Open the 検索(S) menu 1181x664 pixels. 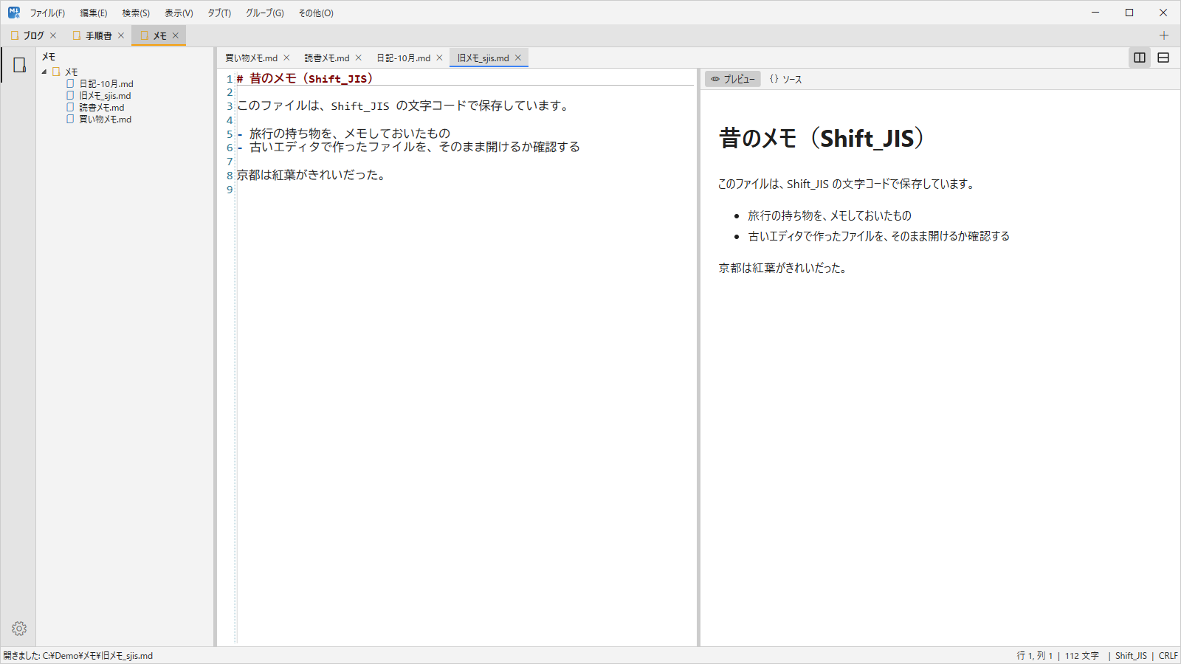click(x=136, y=13)
